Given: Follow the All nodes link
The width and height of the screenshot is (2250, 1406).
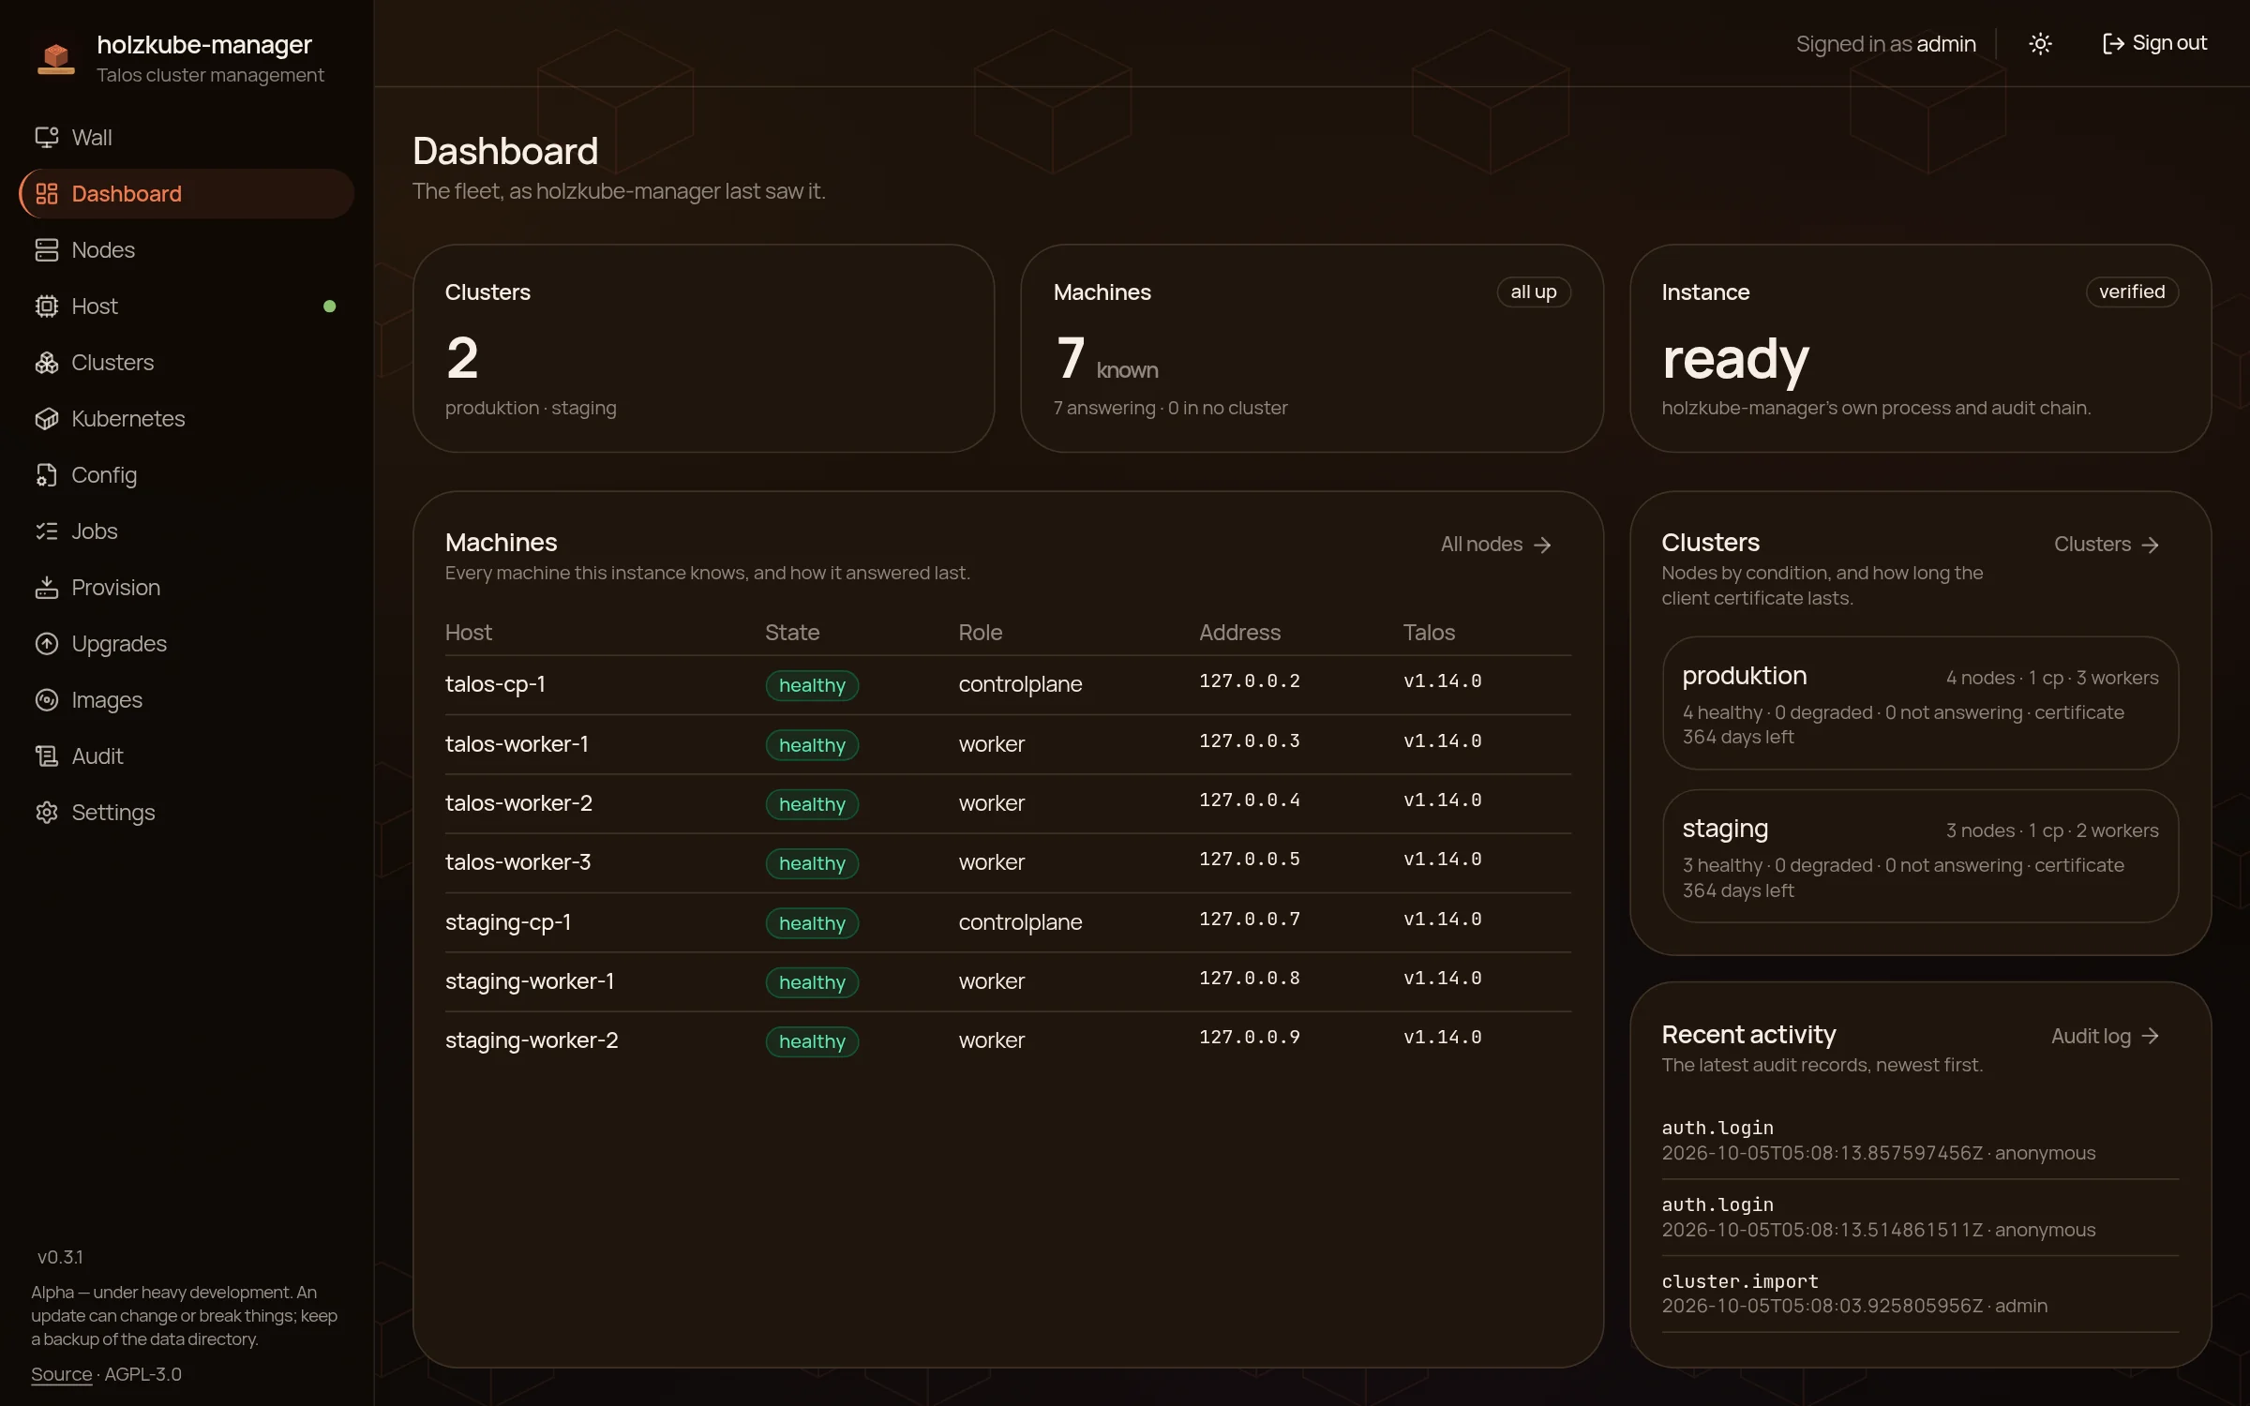Looking at the screenshot, I should 1496,545.
